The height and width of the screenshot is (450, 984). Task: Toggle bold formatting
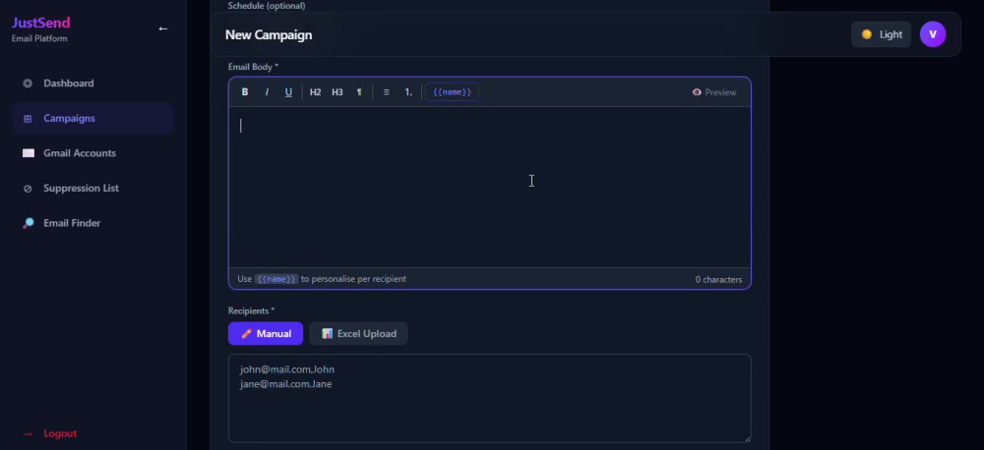click(x=245, y=92)
